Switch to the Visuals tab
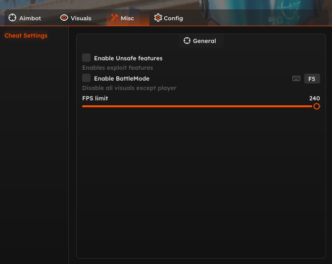332x264 pixels. 81,18
